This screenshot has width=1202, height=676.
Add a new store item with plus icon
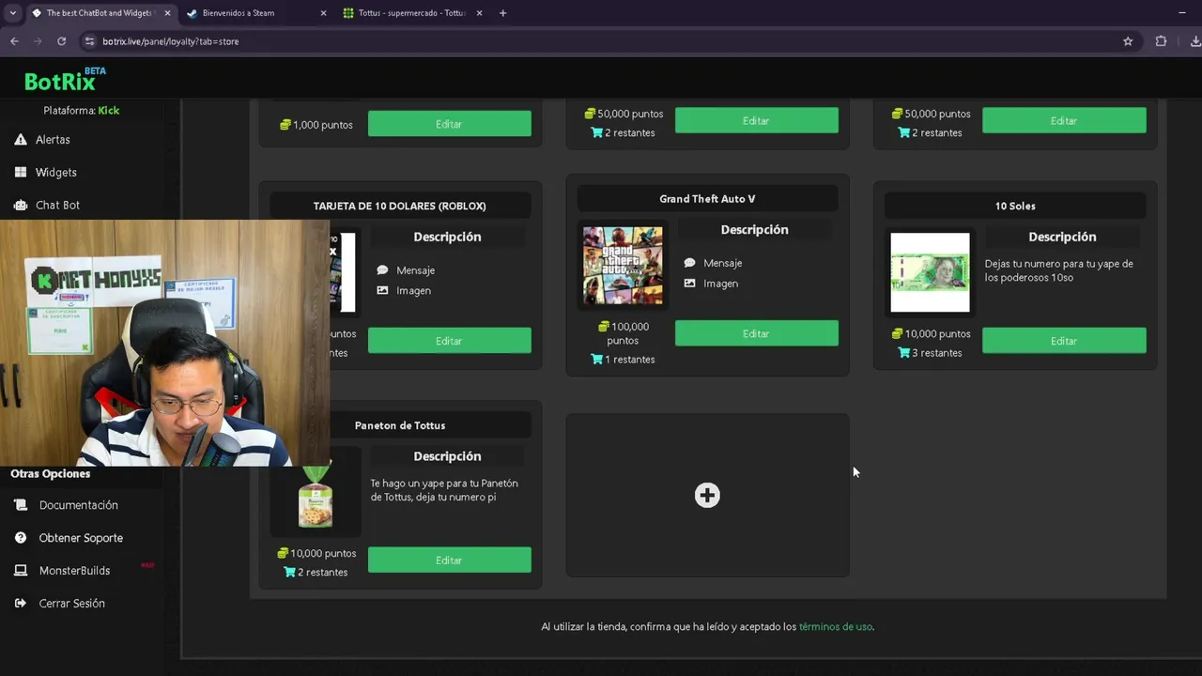coord(707,496)
